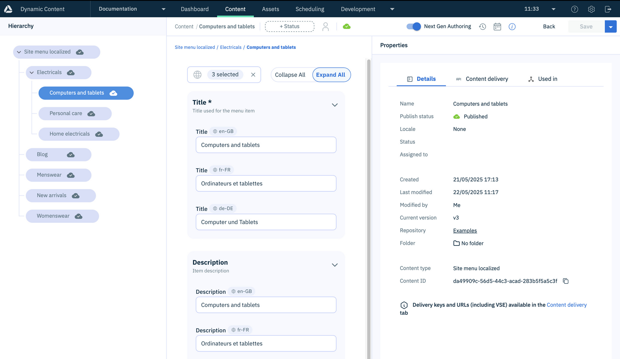Click cloud icon next to New arrivals
620x359 pixels.
(x=75, y=196)
